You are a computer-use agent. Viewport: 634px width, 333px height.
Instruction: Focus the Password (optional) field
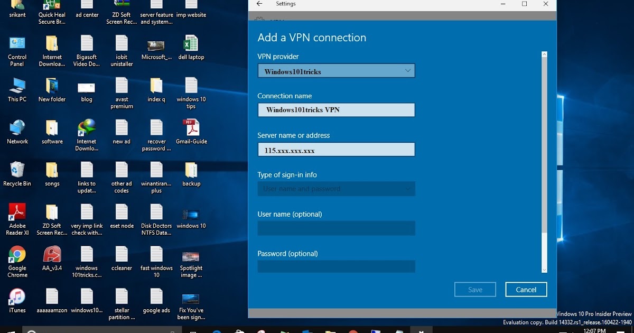point(336,266)
